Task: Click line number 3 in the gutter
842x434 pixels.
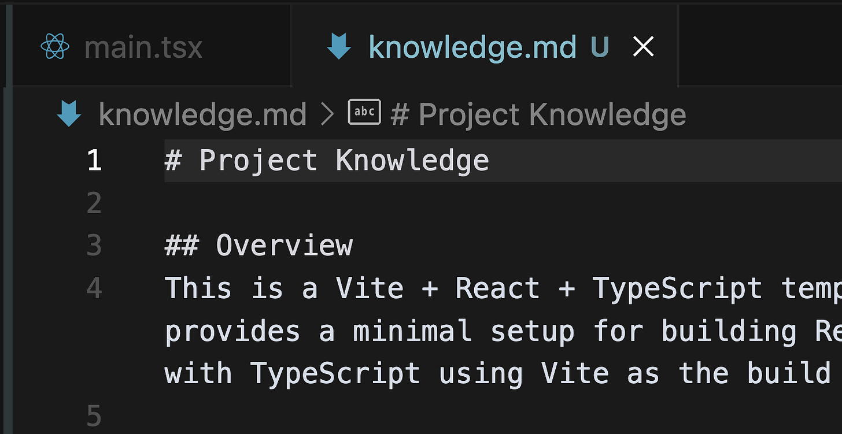Action: tap(94, 246)
